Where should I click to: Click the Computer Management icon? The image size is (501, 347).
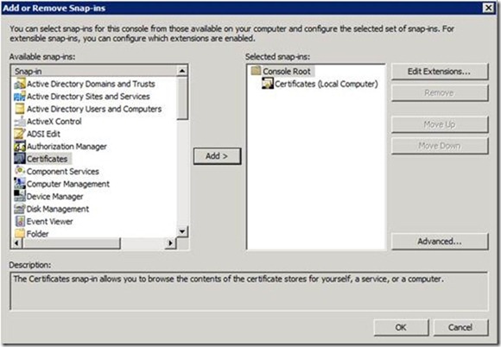click(x=20, y=184)
